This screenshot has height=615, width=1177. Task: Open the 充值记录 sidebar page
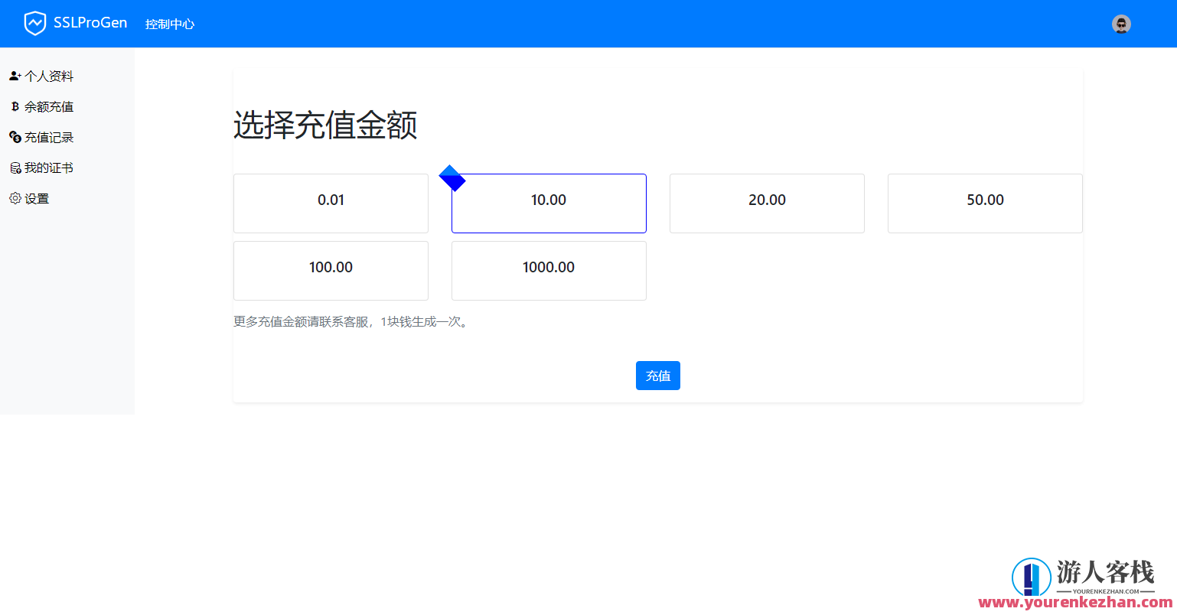click(x=50, y=136)
